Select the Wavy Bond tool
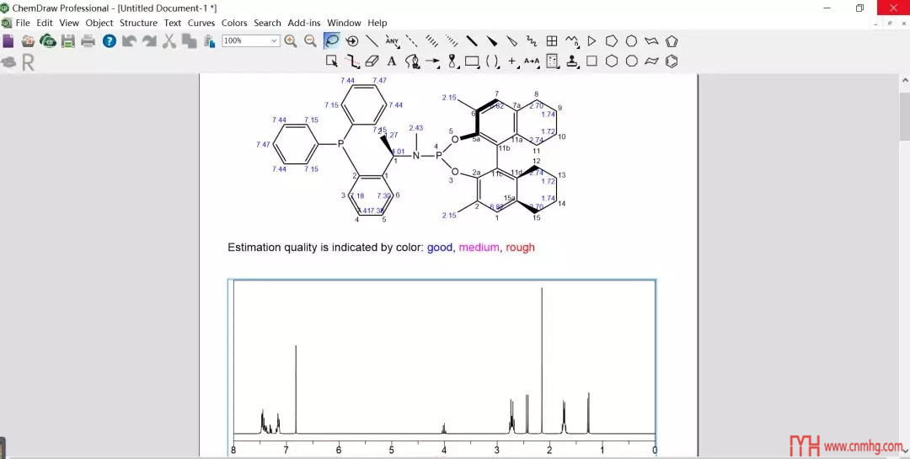The image size is (910, 459). 532,41
